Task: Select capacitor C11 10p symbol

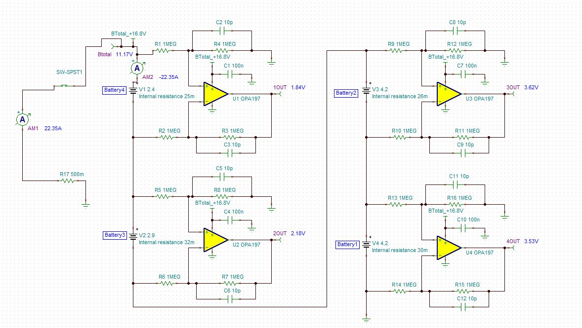Action: coord(456,184)
